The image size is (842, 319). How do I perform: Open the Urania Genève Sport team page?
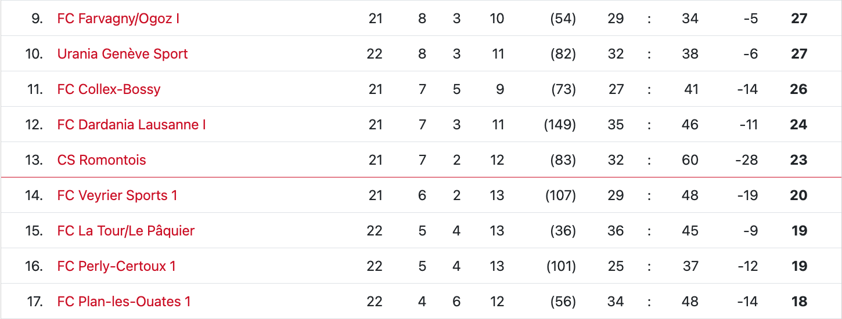pos(123,54)
